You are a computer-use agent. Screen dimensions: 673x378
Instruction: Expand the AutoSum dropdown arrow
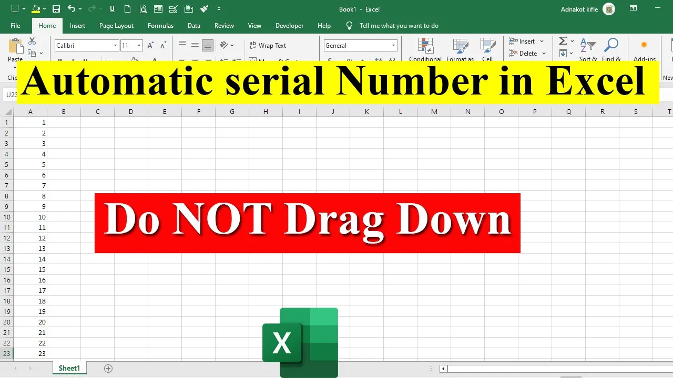point(573,41)
